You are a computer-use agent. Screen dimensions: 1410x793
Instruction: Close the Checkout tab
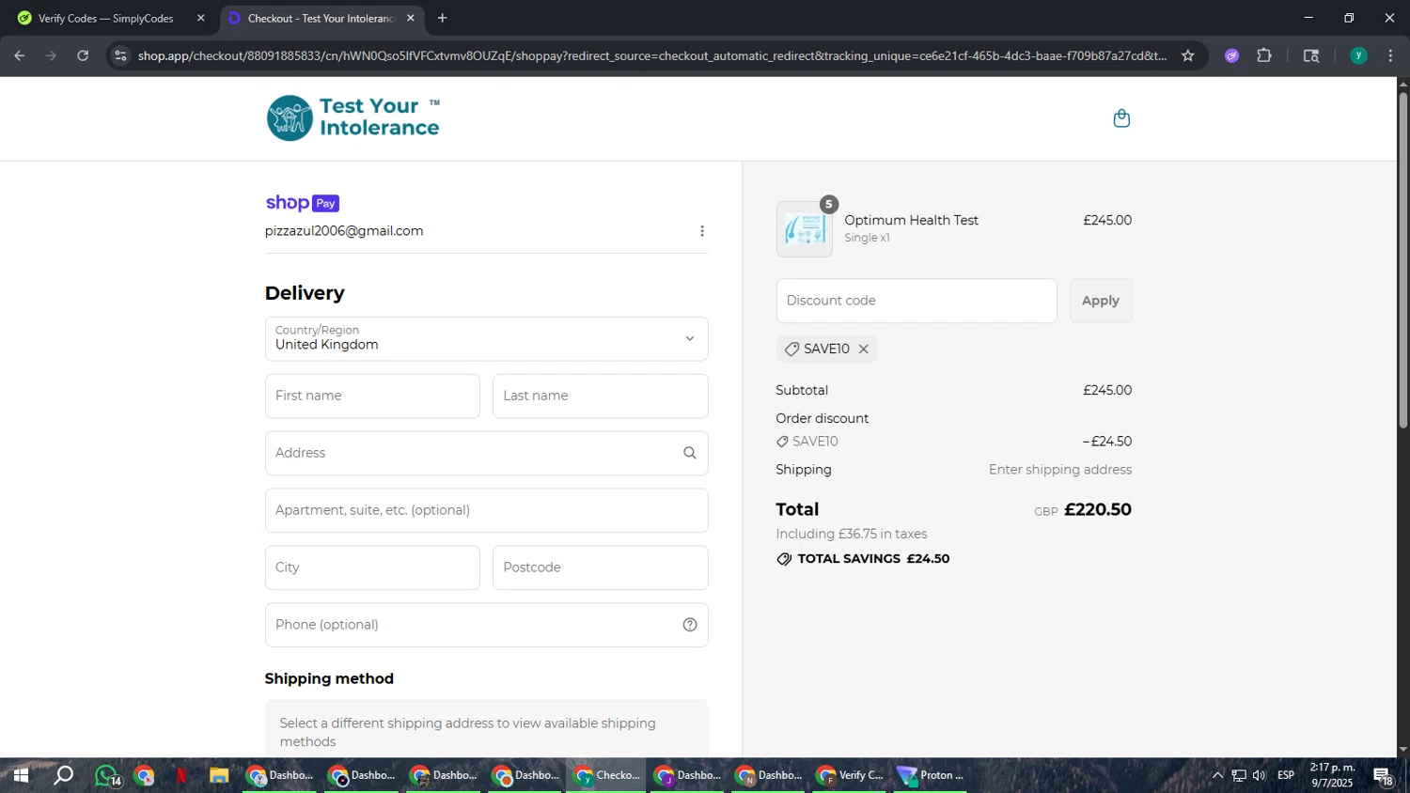click(x=410, y=18)
